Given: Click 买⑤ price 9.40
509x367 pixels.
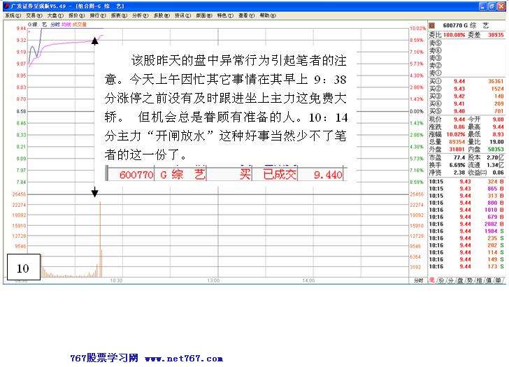Looking at the screenshot, I should [459, 111].
